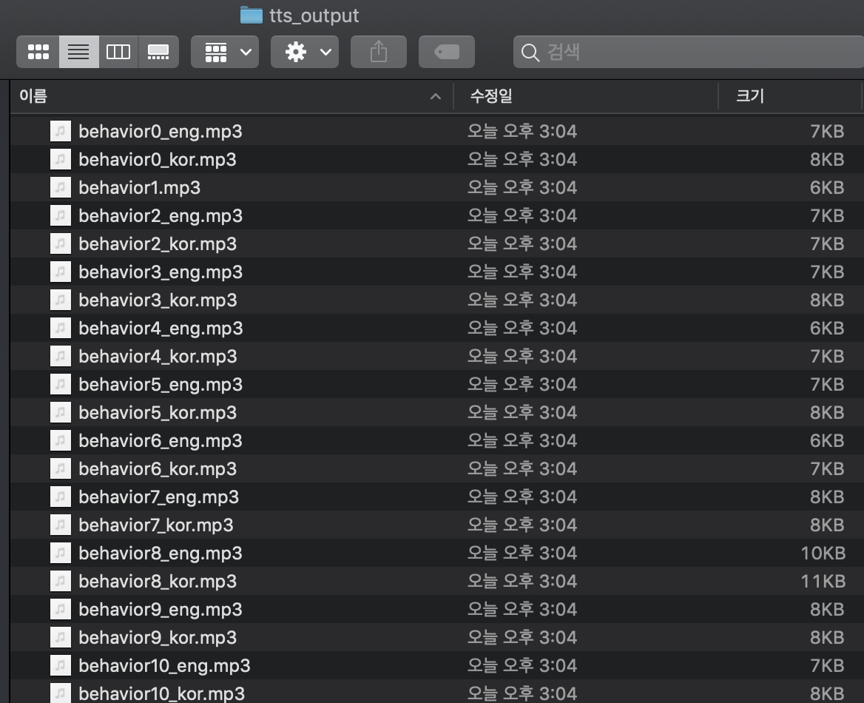Click the 11KB size of behavior8_kor.mp3
Screen dimensions: 864x703
[x=823, y=581]
